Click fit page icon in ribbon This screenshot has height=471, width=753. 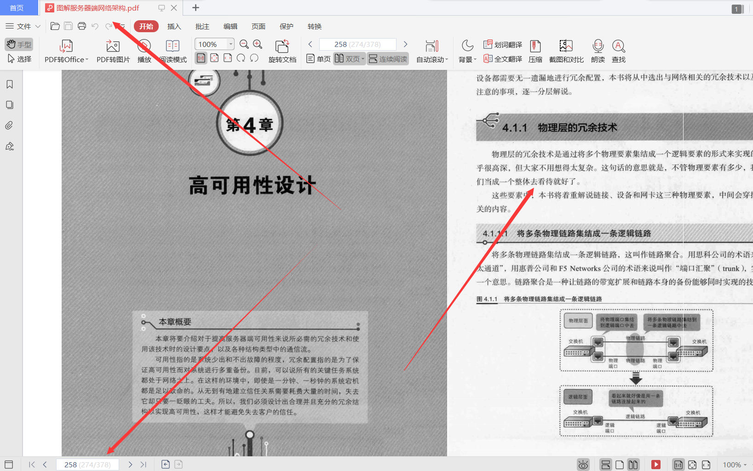214,58
